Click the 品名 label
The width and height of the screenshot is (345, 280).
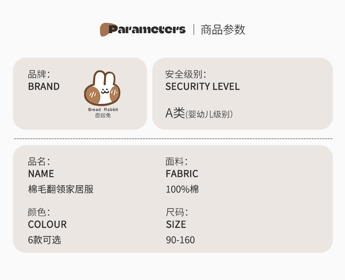pos(39,162)
